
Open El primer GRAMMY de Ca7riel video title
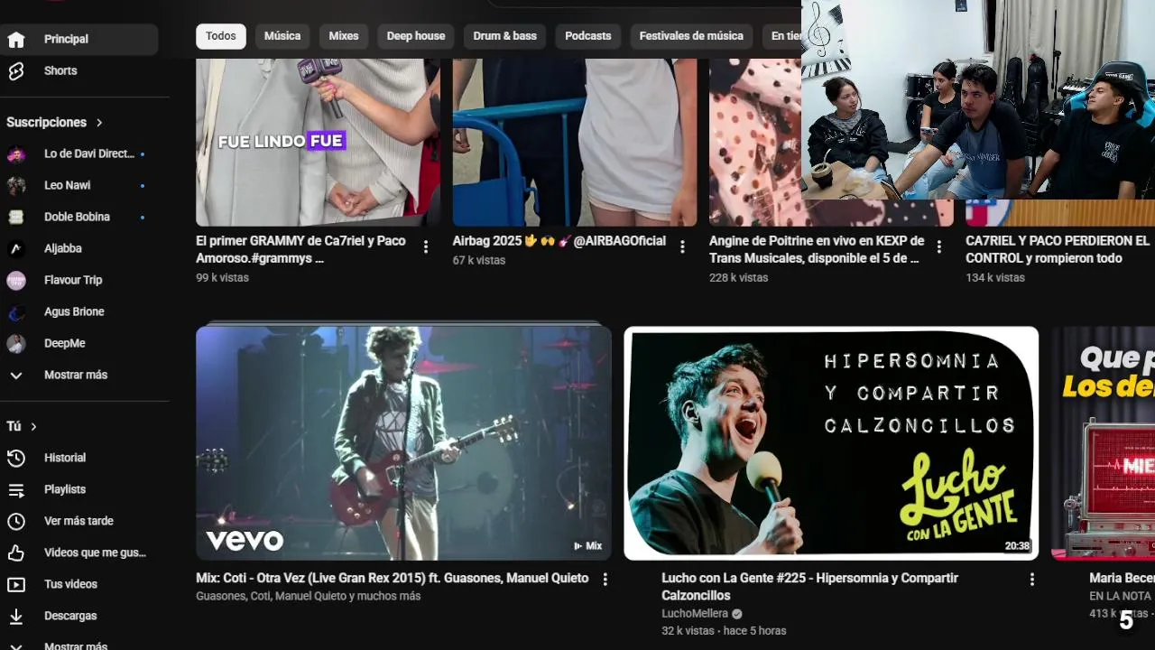[x=300, y=250]
